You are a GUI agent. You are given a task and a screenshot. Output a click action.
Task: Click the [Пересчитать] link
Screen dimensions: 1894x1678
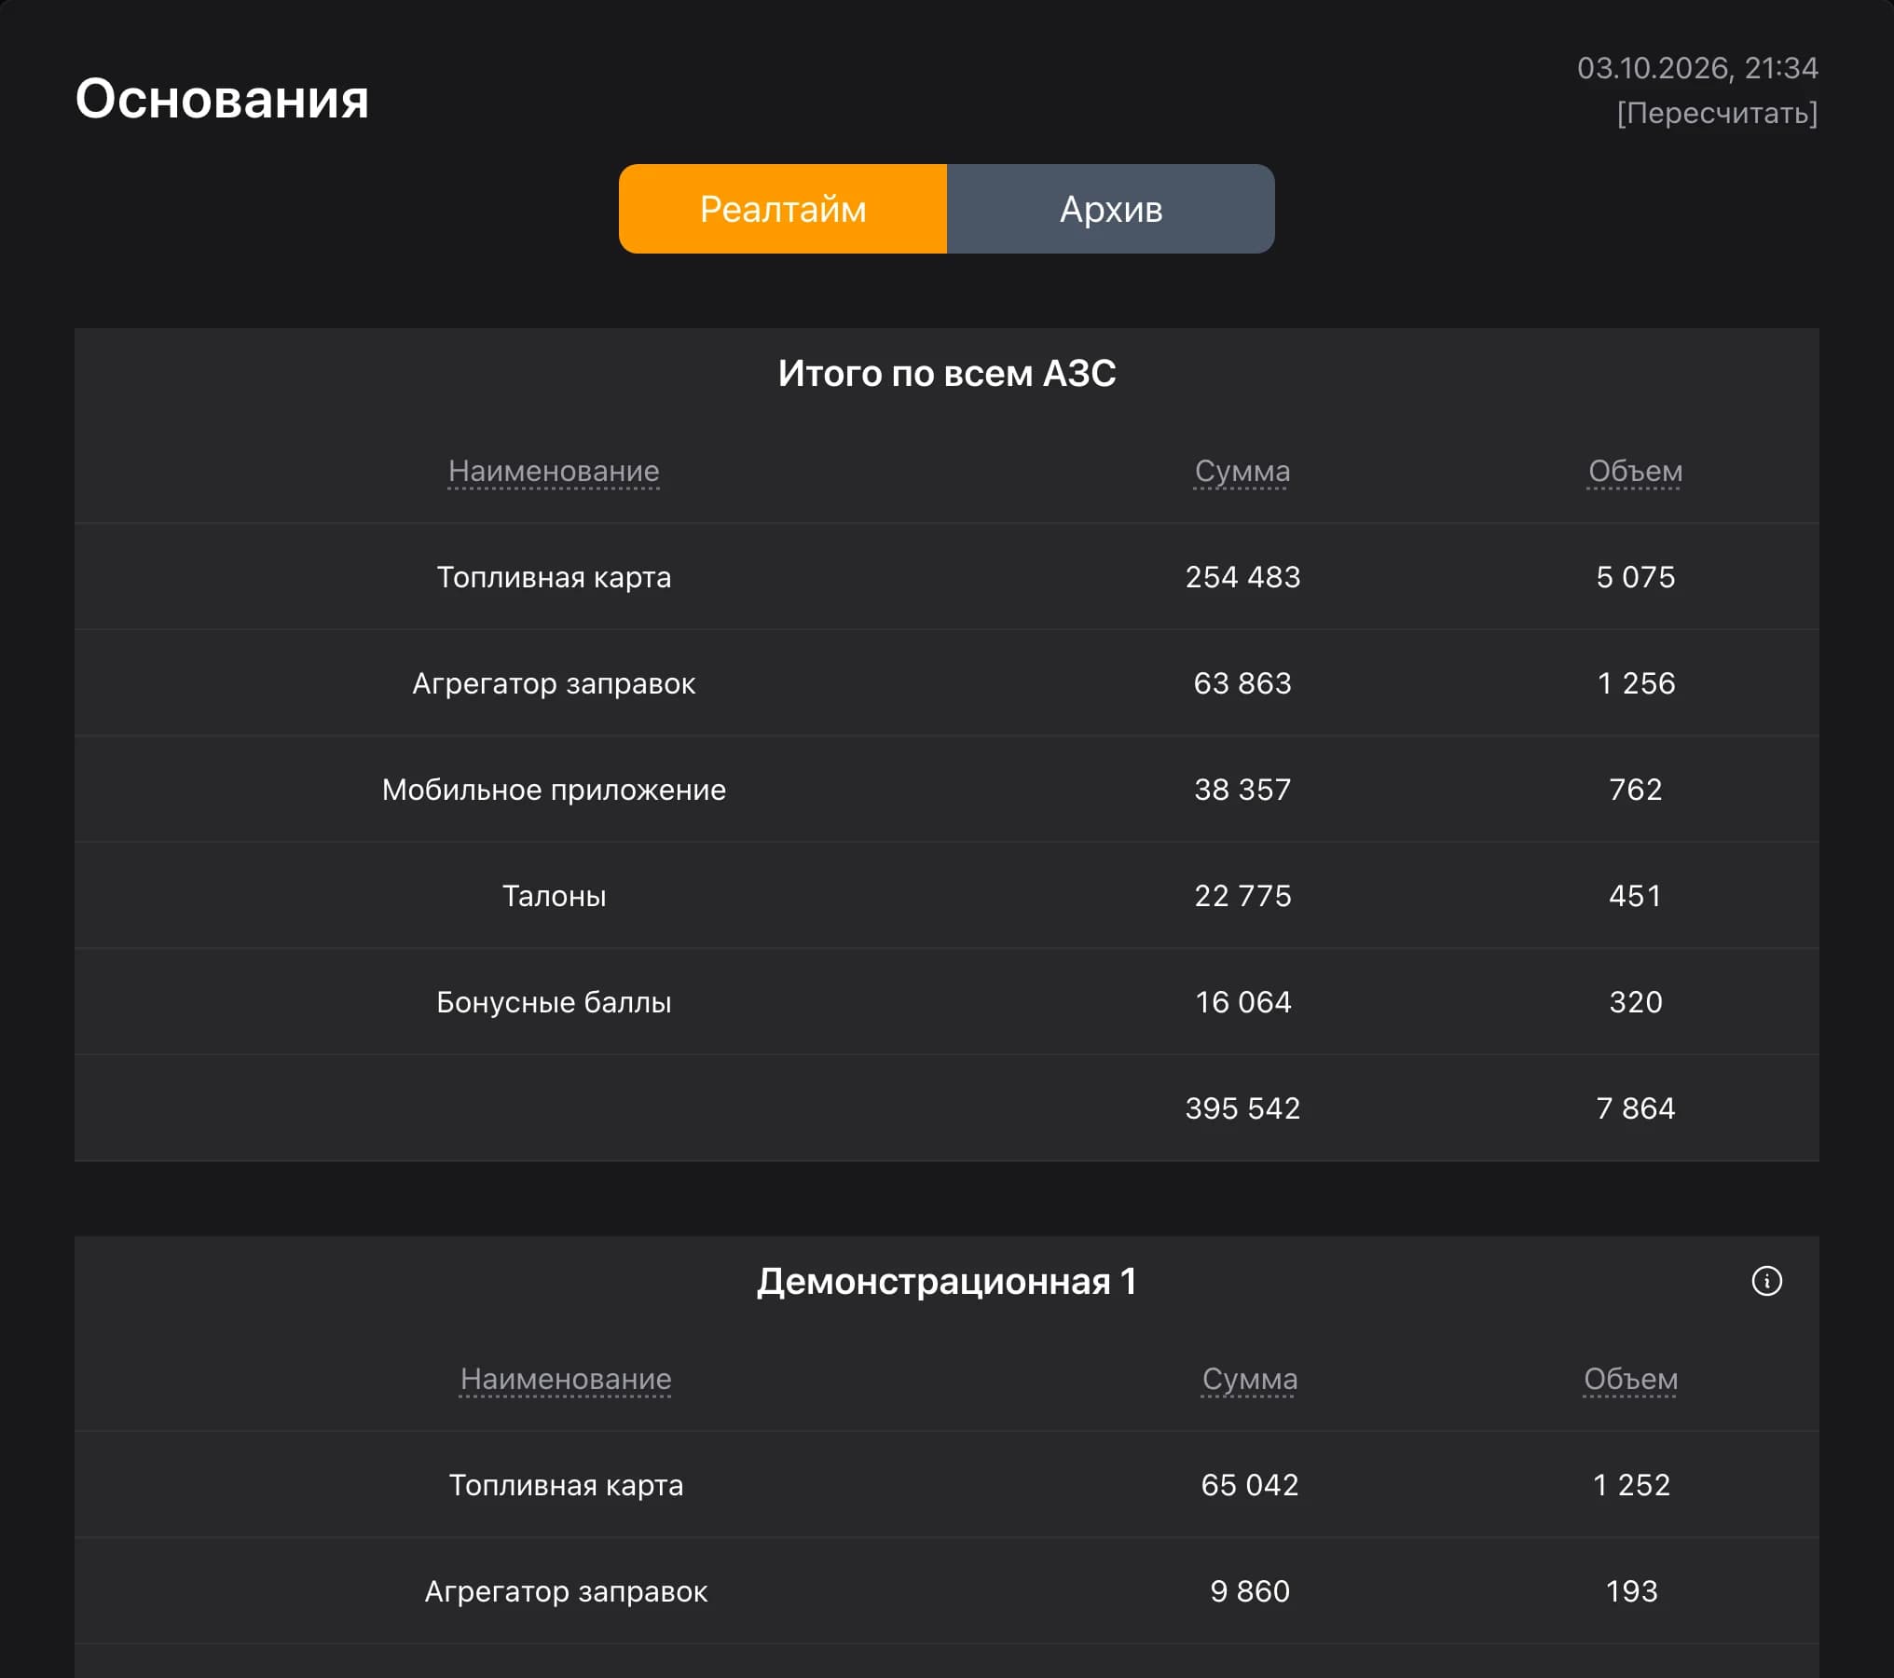tap(1717, 113)
